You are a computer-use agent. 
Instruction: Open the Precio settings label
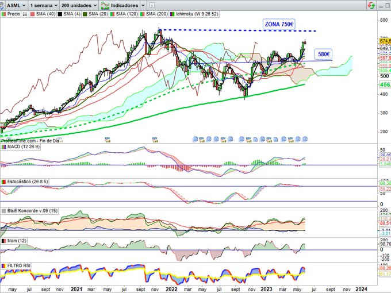tap(13, 14)
